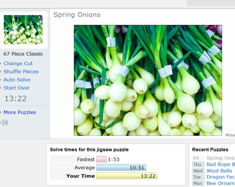The width and height of the screenshot is (235, 187).
Task: Select the 'Fastest' row label
Action: (x=86, y=159)
